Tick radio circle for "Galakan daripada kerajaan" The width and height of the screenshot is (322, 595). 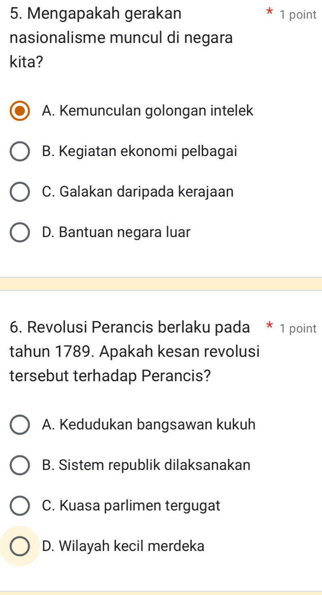click(20, 192)
